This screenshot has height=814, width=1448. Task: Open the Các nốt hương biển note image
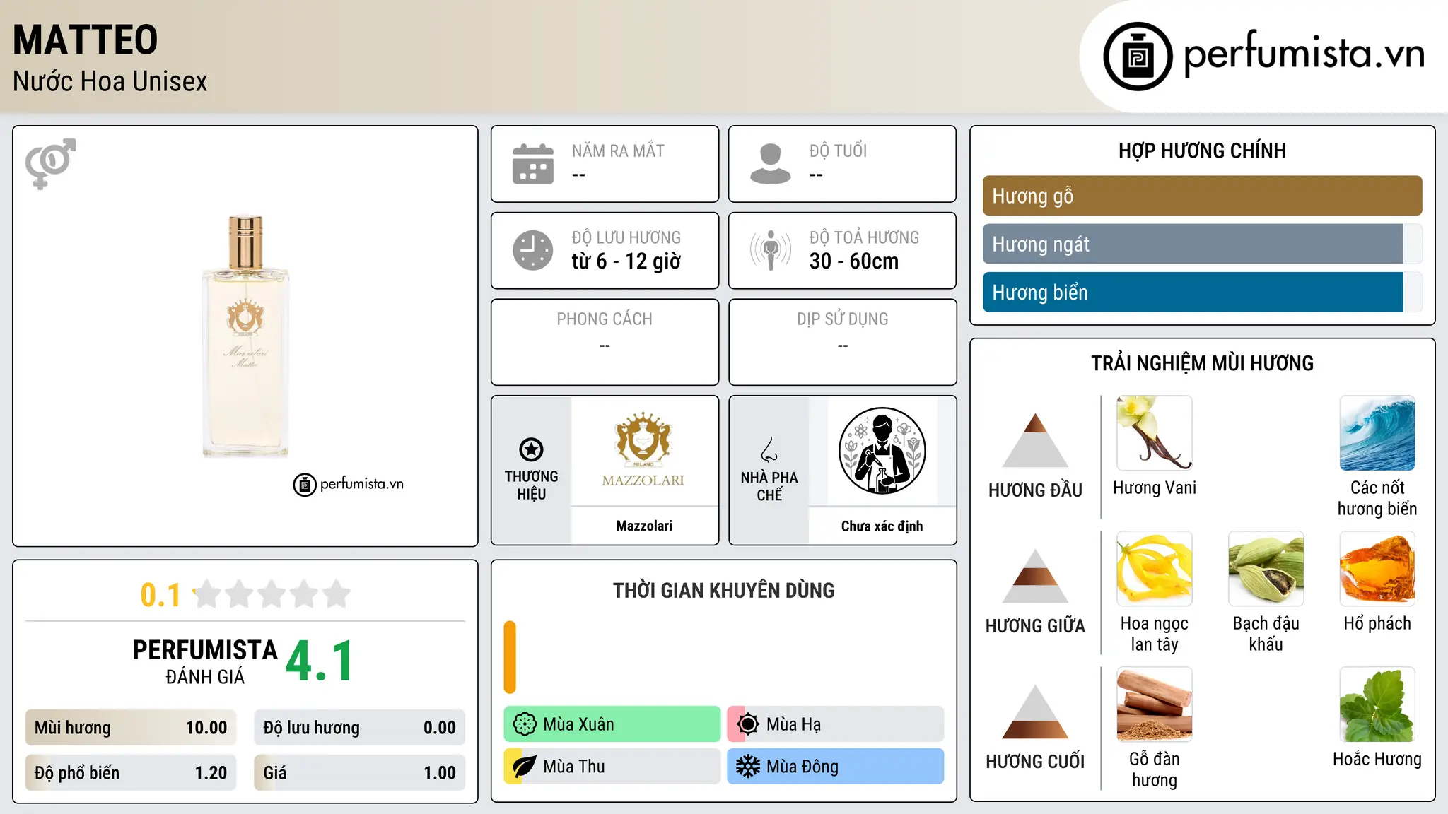(1377, 433)
